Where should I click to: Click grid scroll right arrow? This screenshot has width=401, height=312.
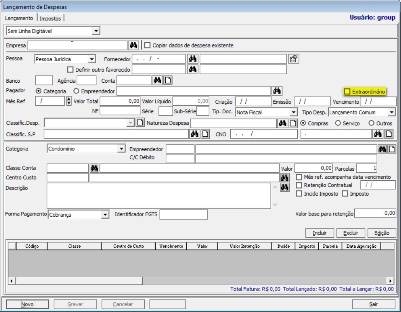[390, 281]
